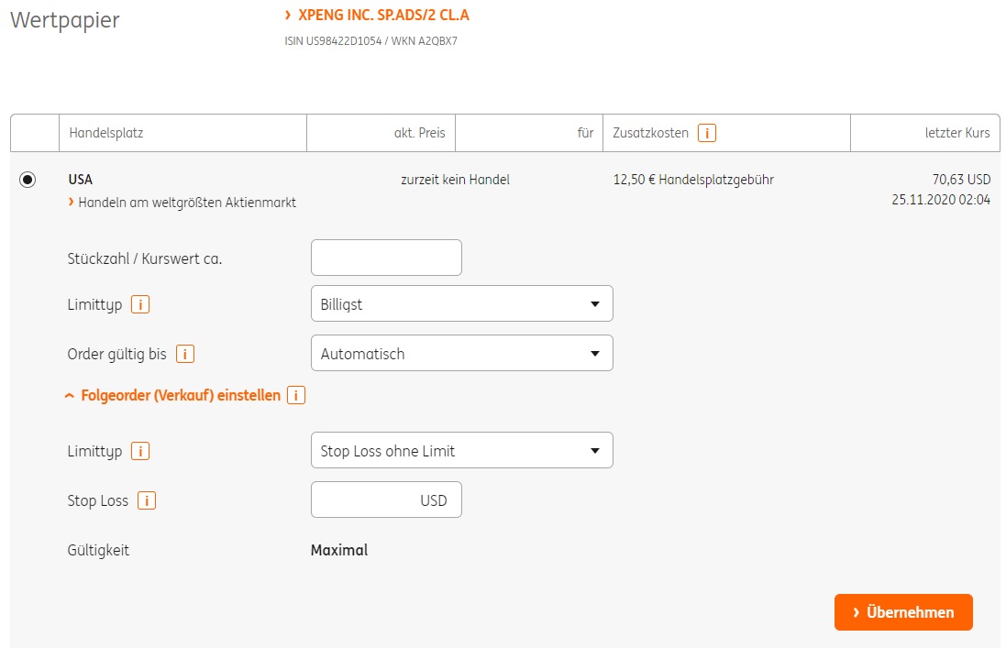Click Limittyp info icon directly above Stop Loss
Screen dimensions: 1006x648
[x=140, y=451]
